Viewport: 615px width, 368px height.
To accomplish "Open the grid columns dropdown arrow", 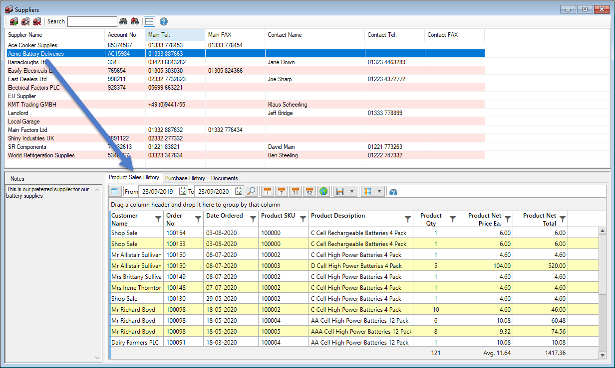I will click(x=379, y=192).
